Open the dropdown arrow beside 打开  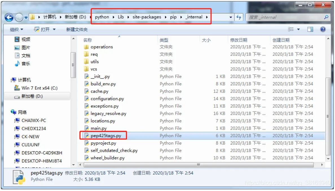point(54,30)
